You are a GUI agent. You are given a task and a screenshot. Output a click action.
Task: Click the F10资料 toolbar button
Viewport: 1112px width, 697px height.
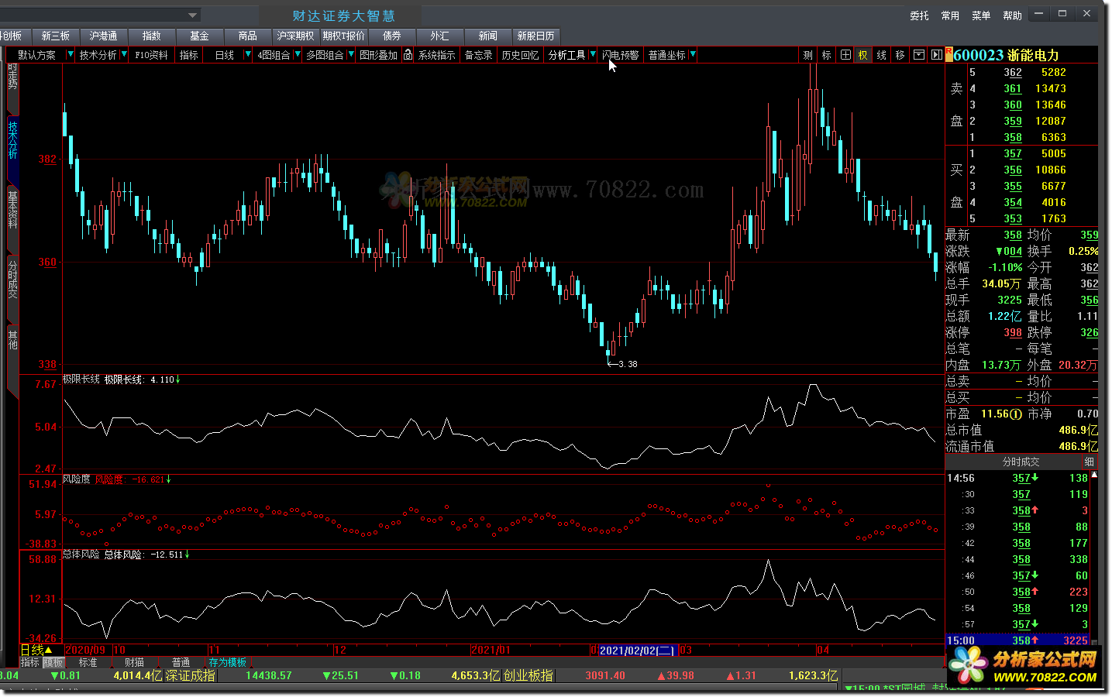click(x=151, y=55)
